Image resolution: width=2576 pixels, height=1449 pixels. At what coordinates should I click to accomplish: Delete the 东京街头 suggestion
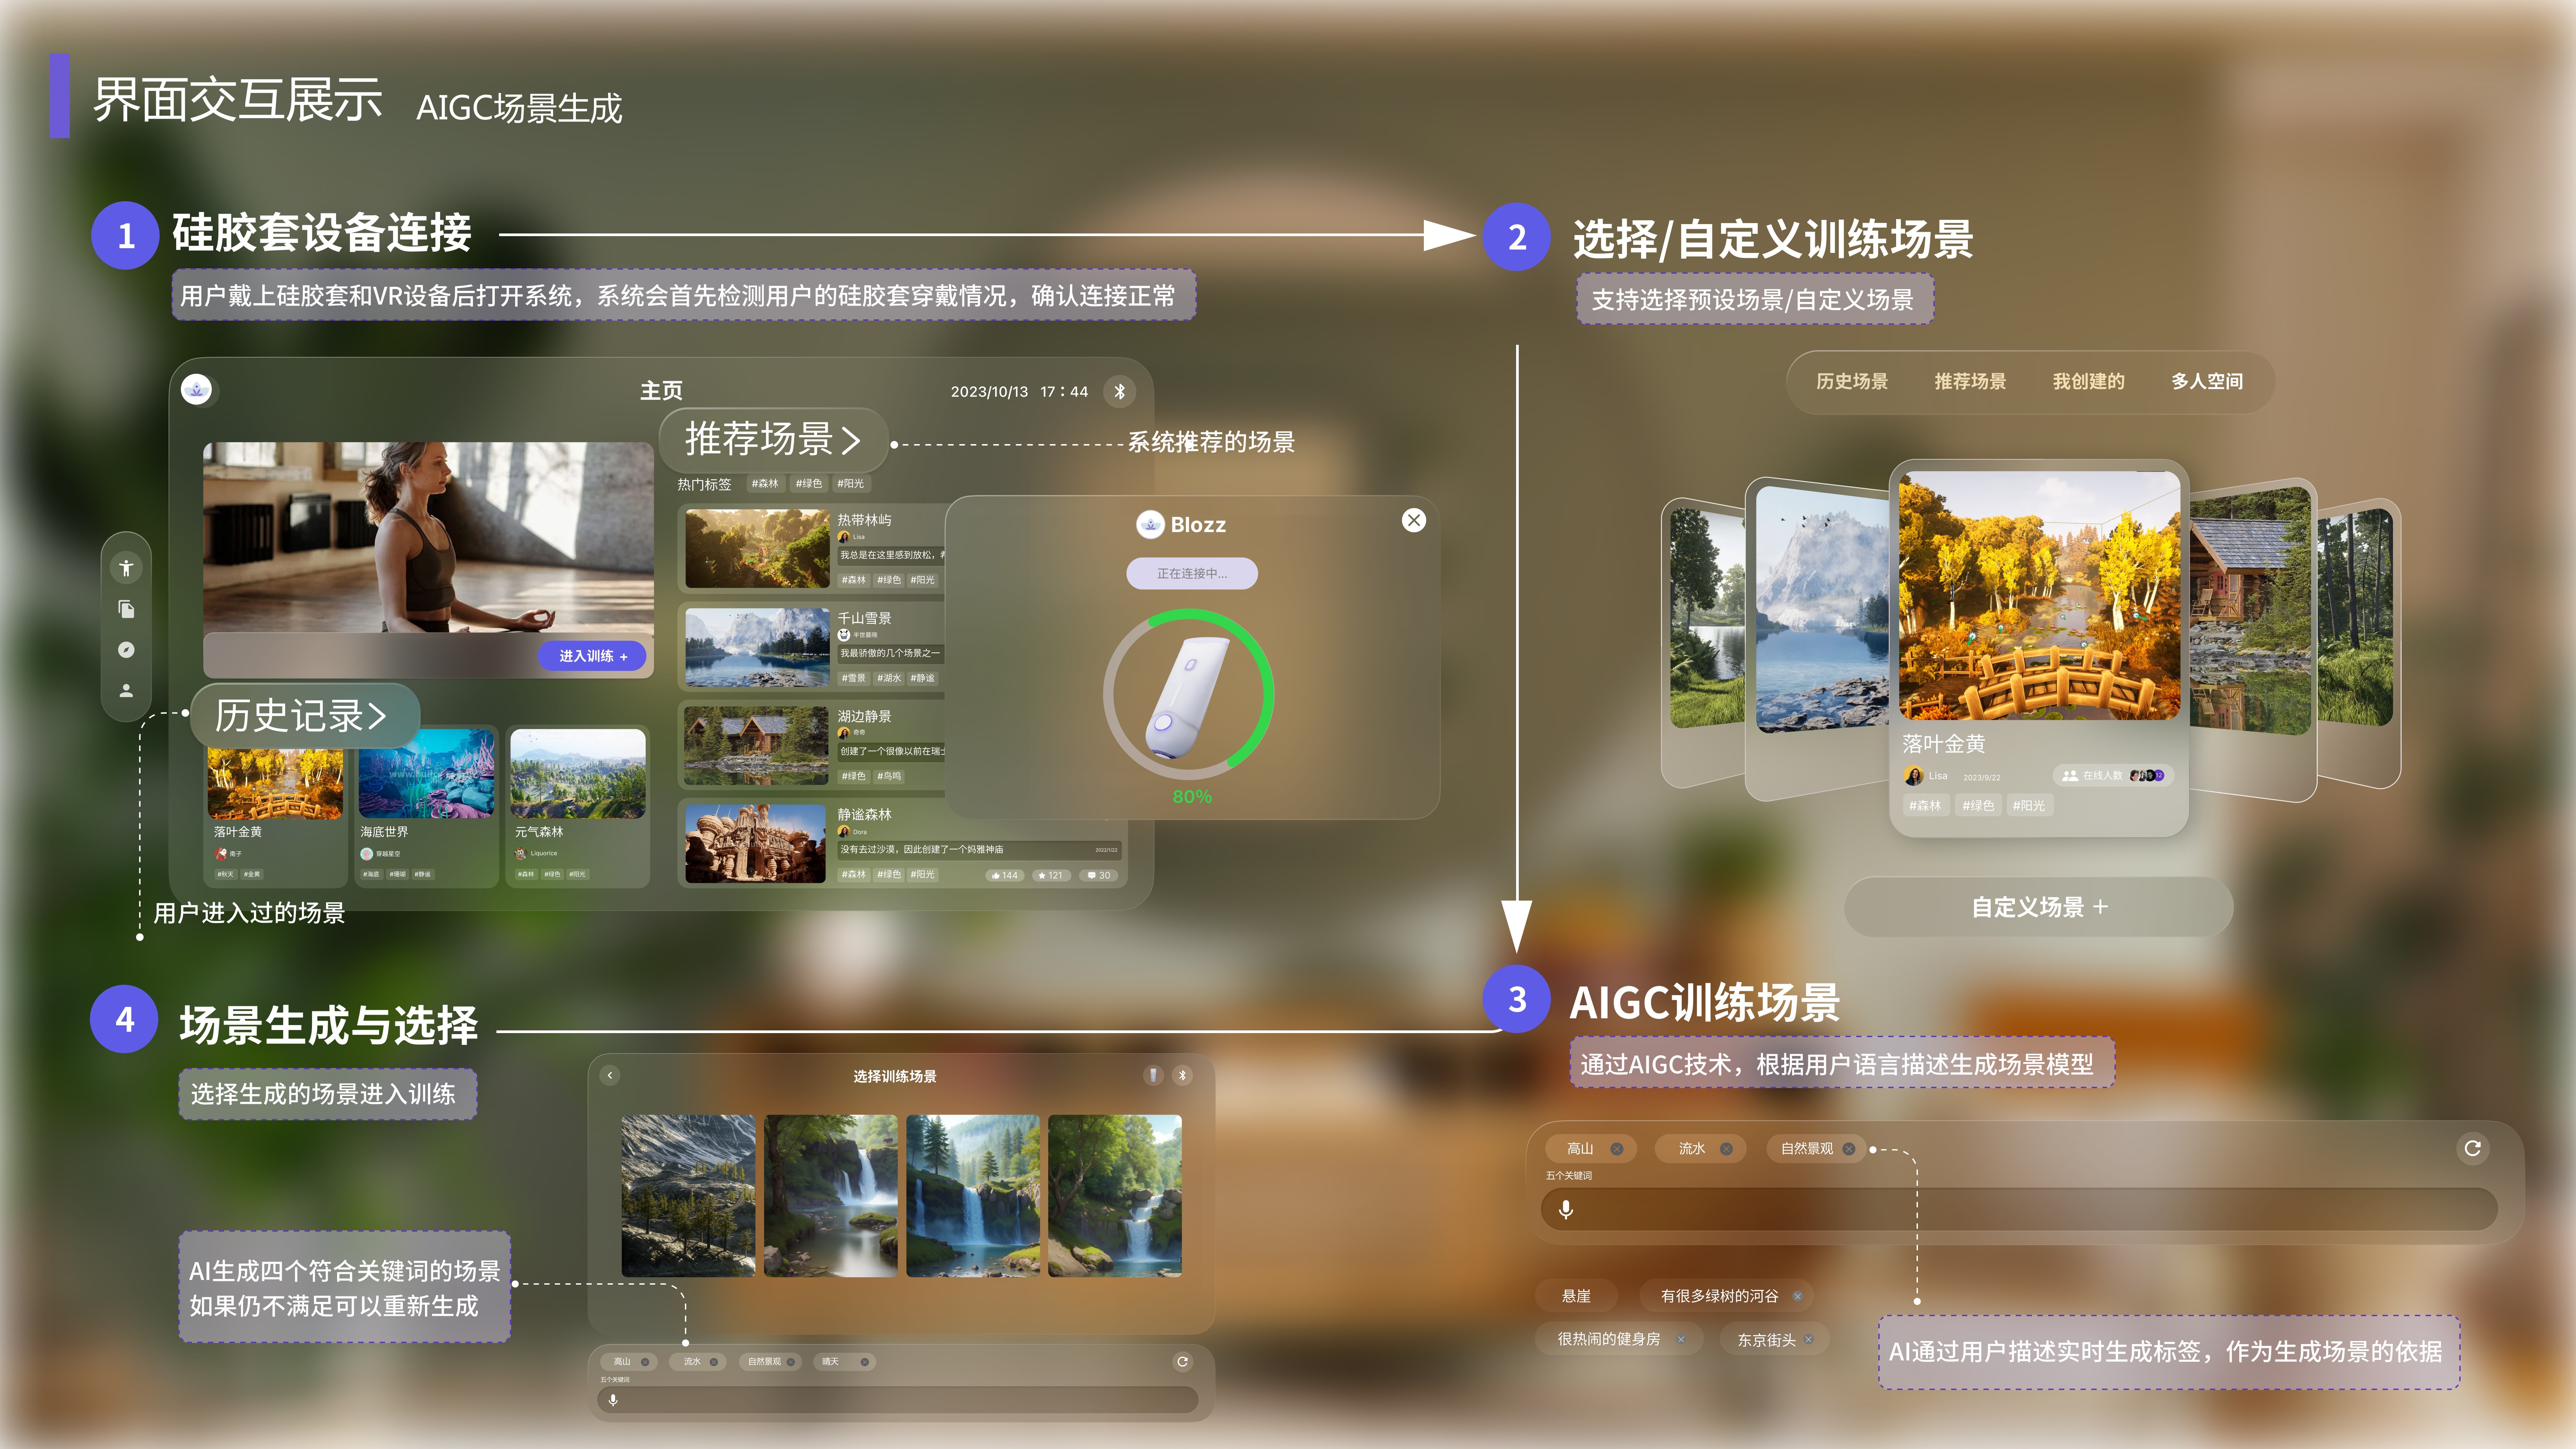click(x=1809, y=1339)
